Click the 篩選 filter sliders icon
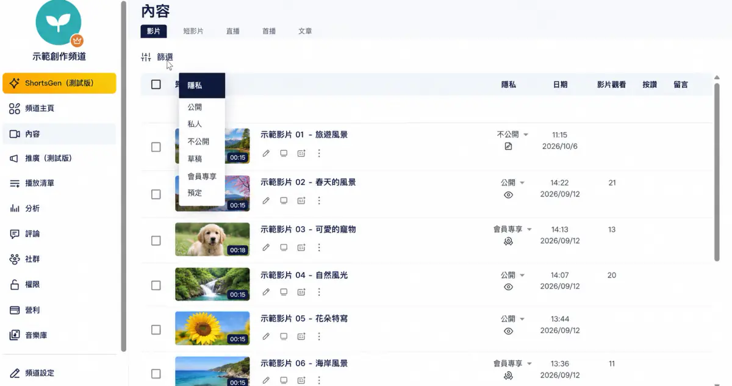 pos(146,57)
